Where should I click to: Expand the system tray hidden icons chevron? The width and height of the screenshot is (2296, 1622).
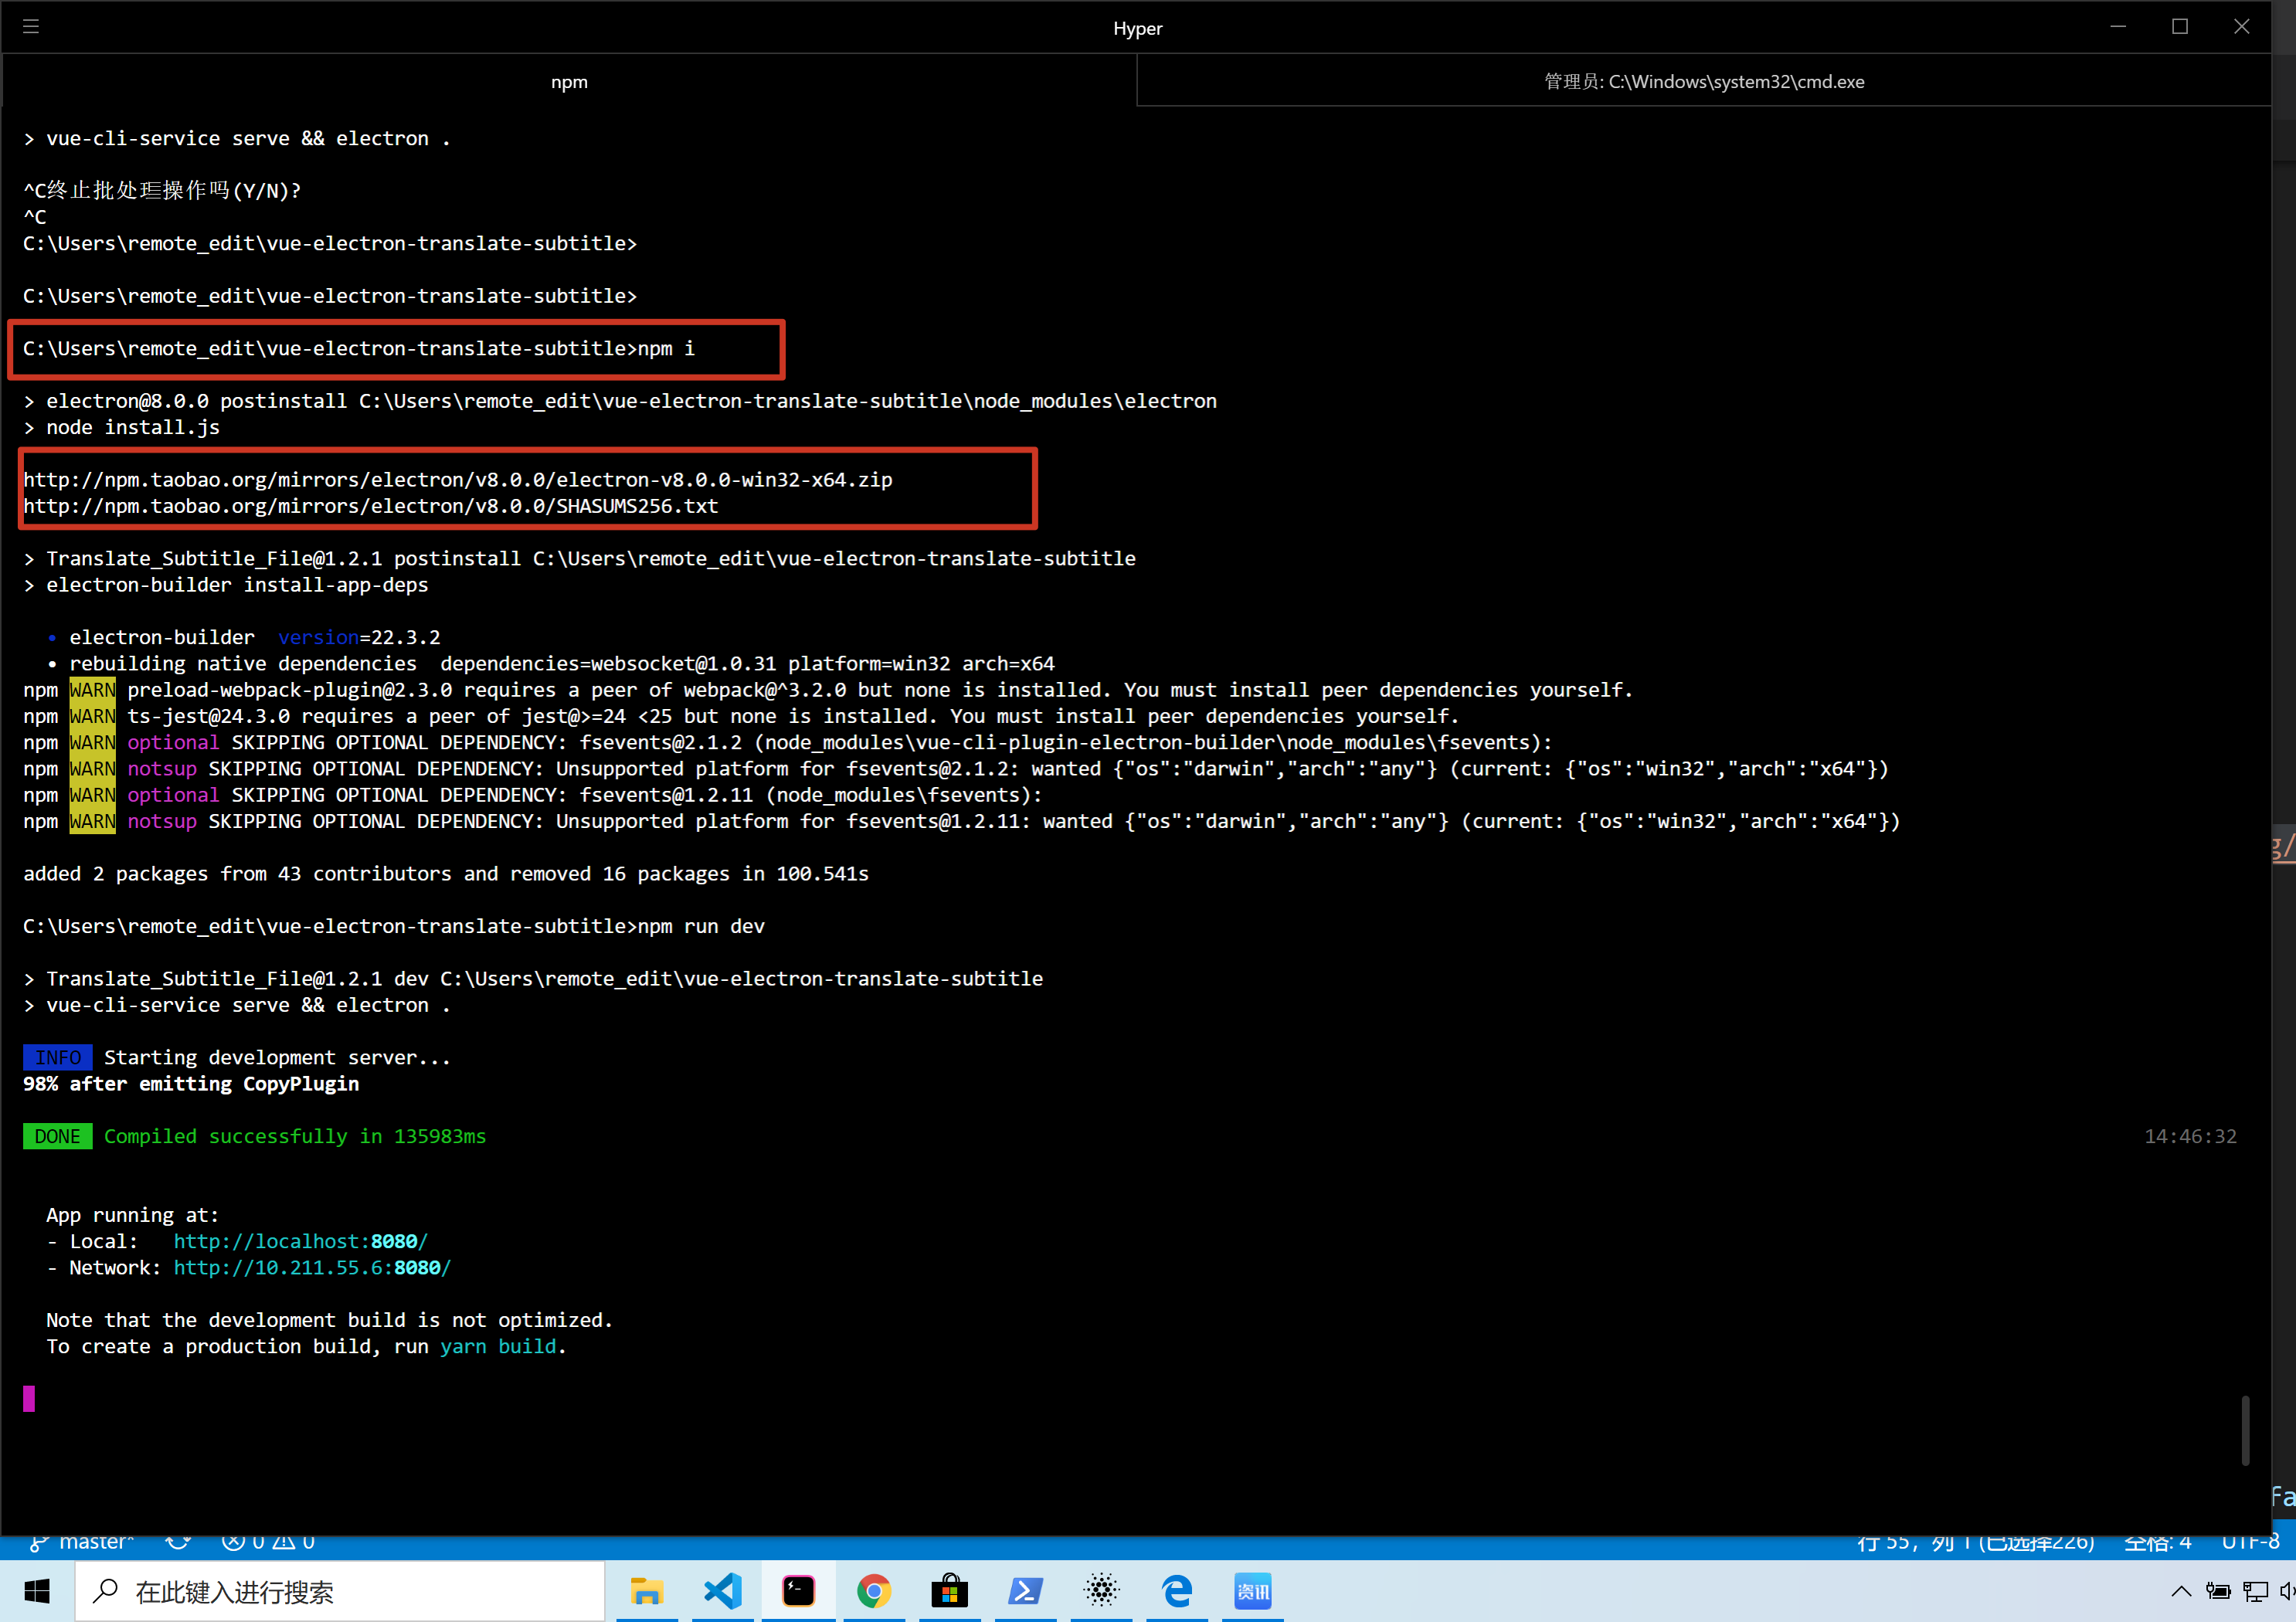(x=2181, y=1591)
